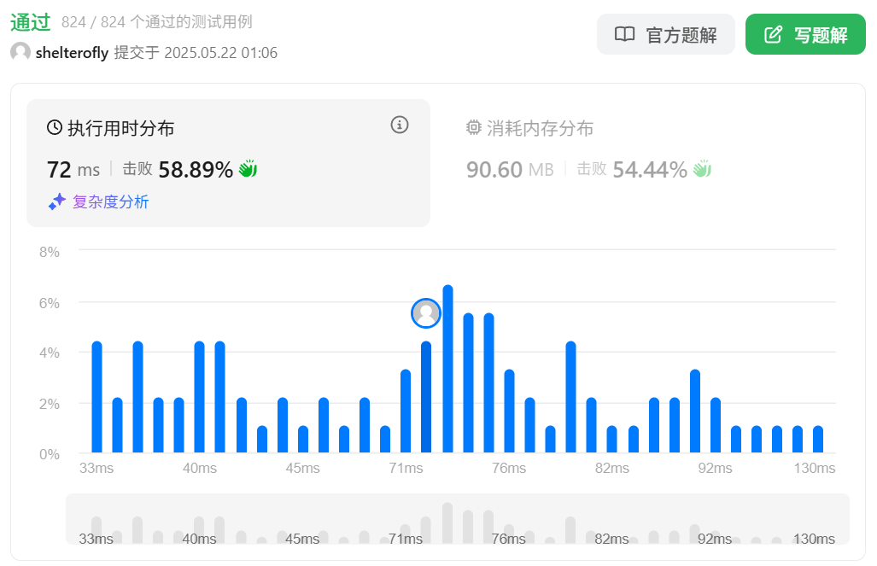The height and width of the screenshot is (566, 877).
Task: Click the 45ms axis label on main chart
Action: pos(302,468)
